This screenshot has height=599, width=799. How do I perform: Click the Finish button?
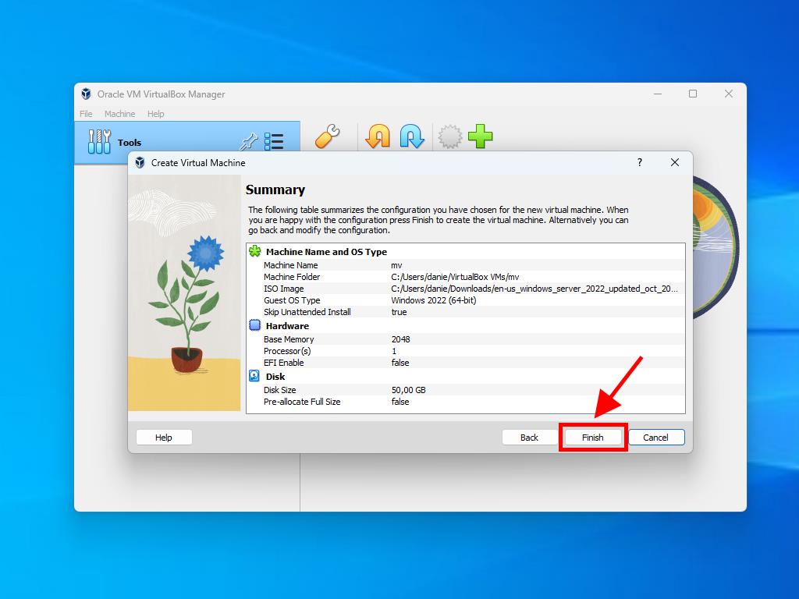pos(593,437)
